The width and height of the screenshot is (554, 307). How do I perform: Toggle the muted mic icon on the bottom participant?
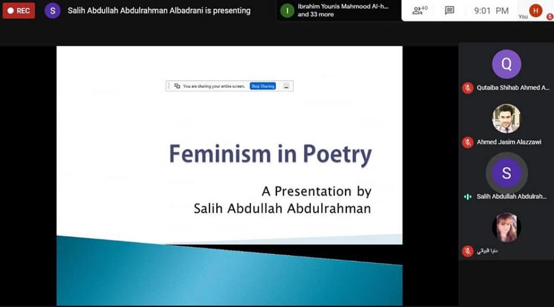tap(467, 251)
